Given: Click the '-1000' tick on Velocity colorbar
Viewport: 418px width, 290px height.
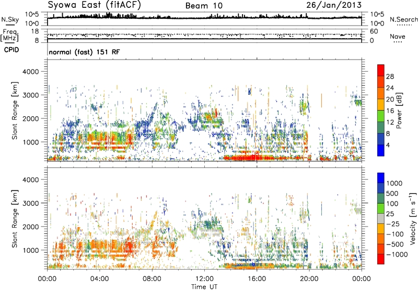Looking at the screenshot, I should pyautogui.click(x=397, y=254).
